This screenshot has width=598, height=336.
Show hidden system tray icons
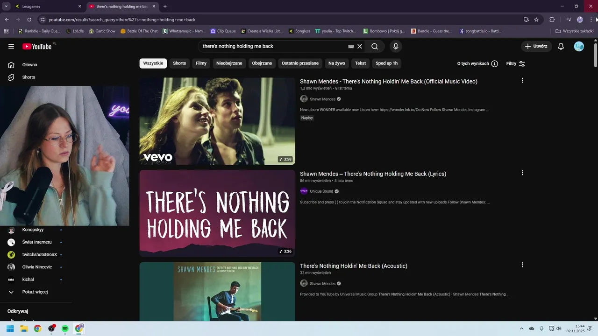pyautogui.click(x=522, y=329)
